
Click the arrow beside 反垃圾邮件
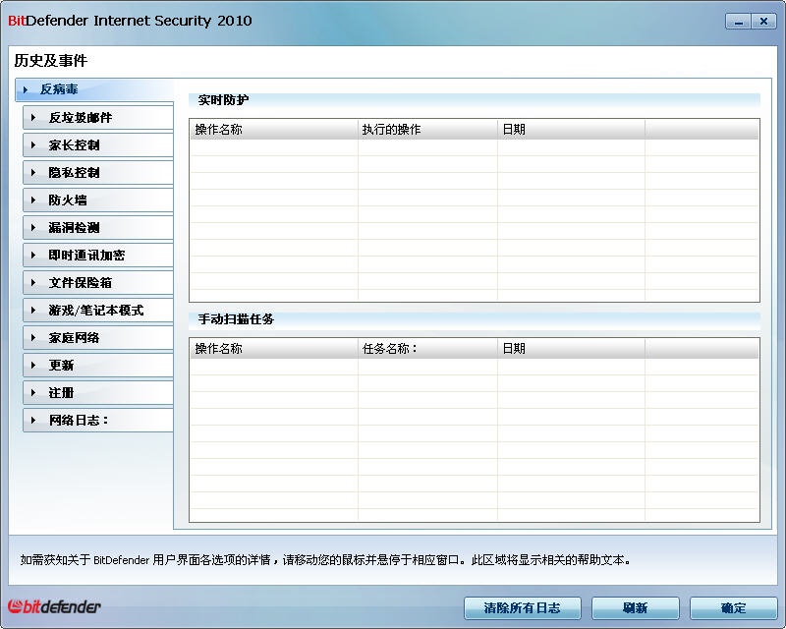pyautogui.click(x=33, y=118)
